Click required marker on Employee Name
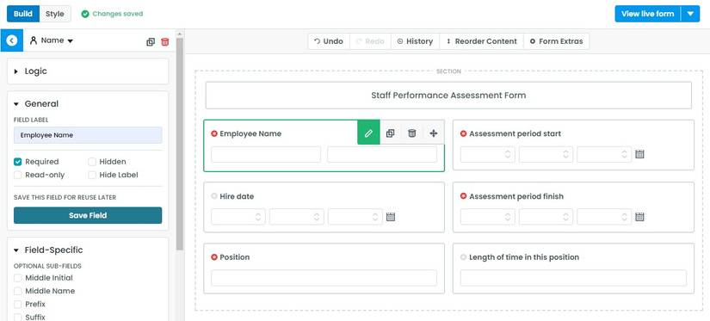The width and height of the screenshot is (710, 321). pyautogui.click(x=214, y=133)
